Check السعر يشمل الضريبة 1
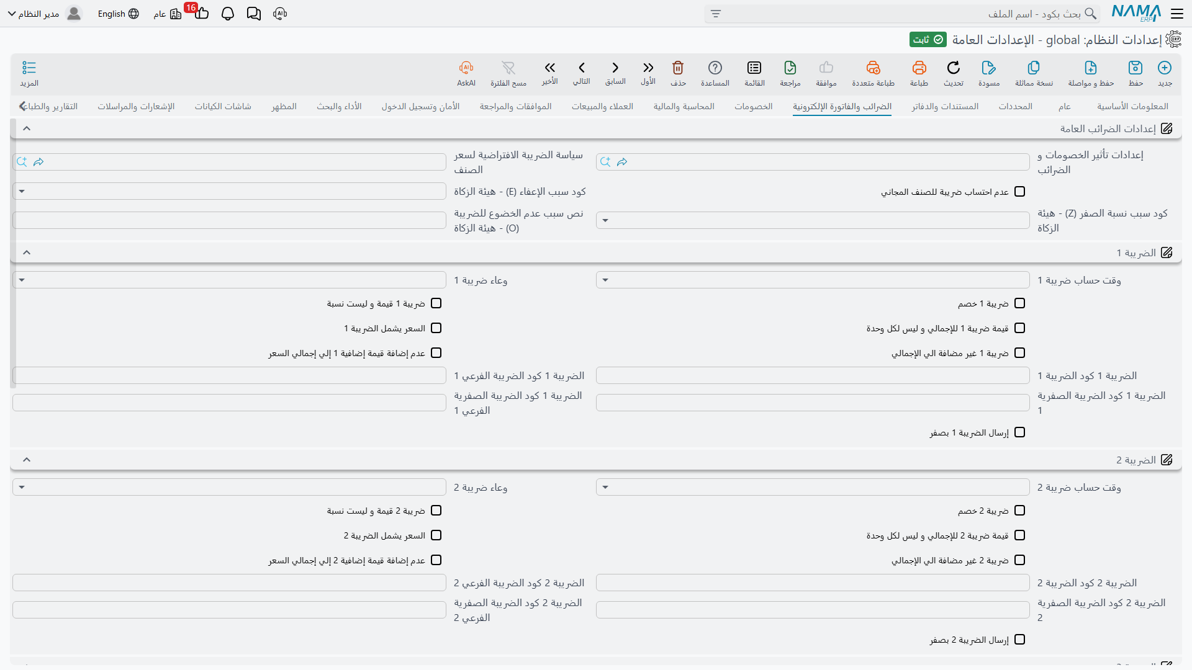The height and width of the screenshot is (670, 1192). [x=436, y=328]
